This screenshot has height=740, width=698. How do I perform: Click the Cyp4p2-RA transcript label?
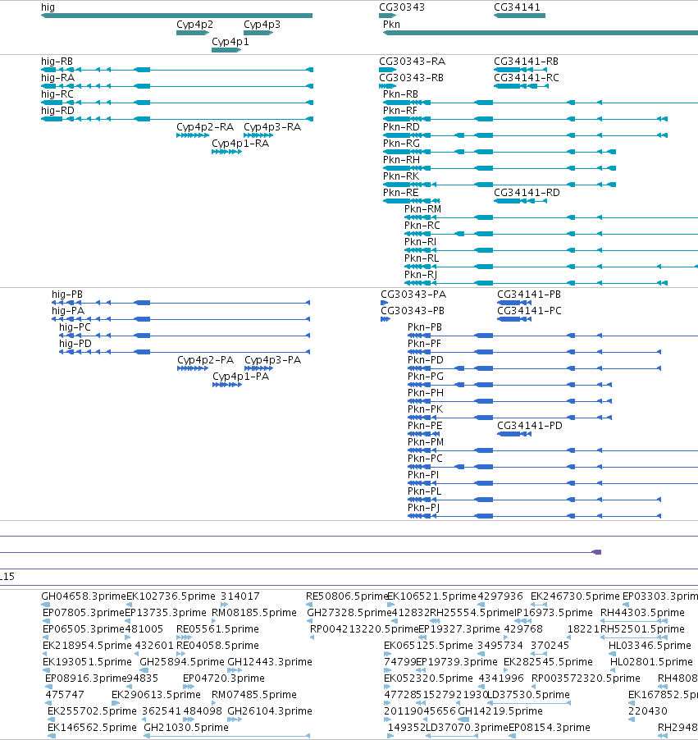(205, 127)
